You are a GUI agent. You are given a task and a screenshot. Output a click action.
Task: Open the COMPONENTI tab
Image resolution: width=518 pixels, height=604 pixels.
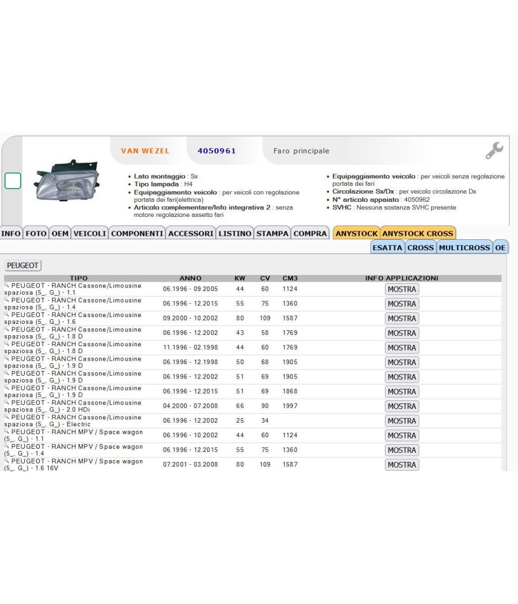click(x=137, y=234)
